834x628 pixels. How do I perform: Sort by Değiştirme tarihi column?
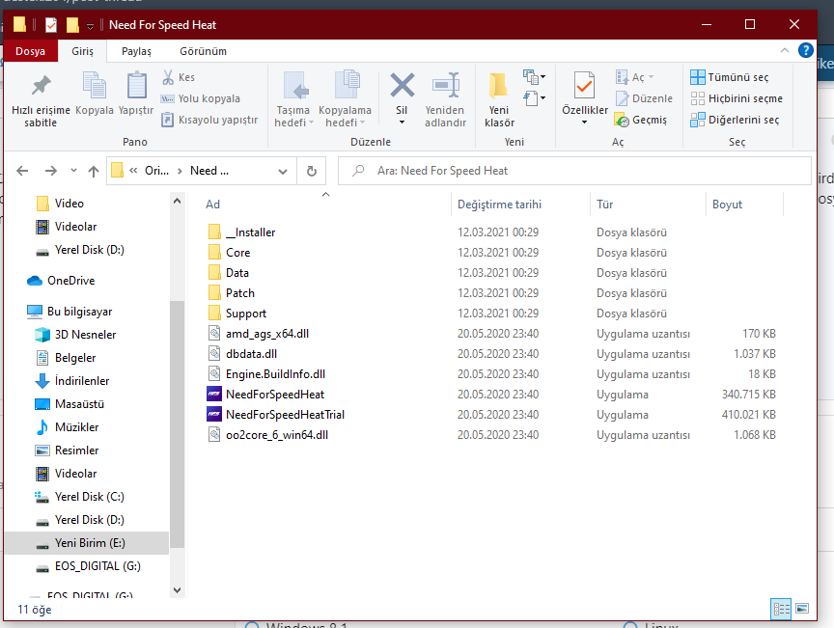point(499,205)
